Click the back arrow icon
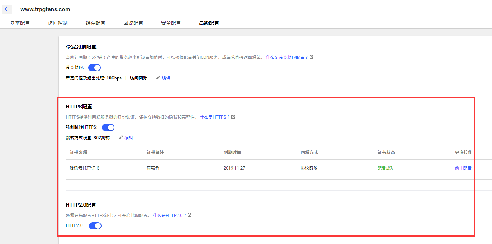492x244 pixels. [7, 9]
